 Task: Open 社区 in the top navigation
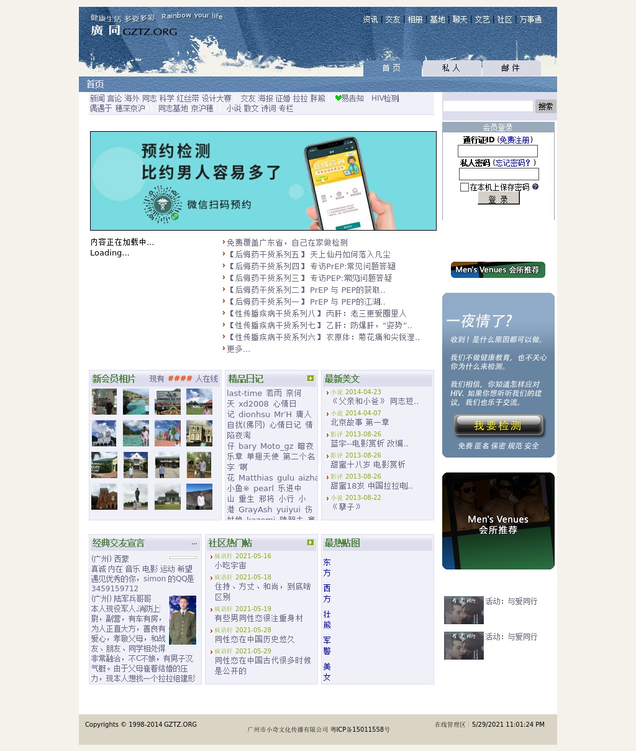click(x=505, y=19)
